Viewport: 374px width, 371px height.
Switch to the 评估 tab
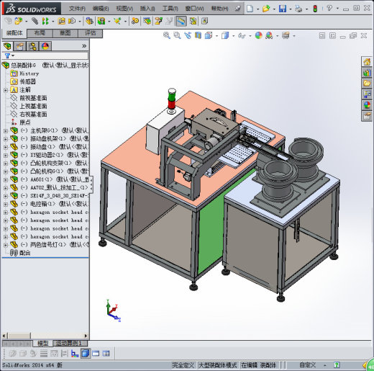click(91, 33)
